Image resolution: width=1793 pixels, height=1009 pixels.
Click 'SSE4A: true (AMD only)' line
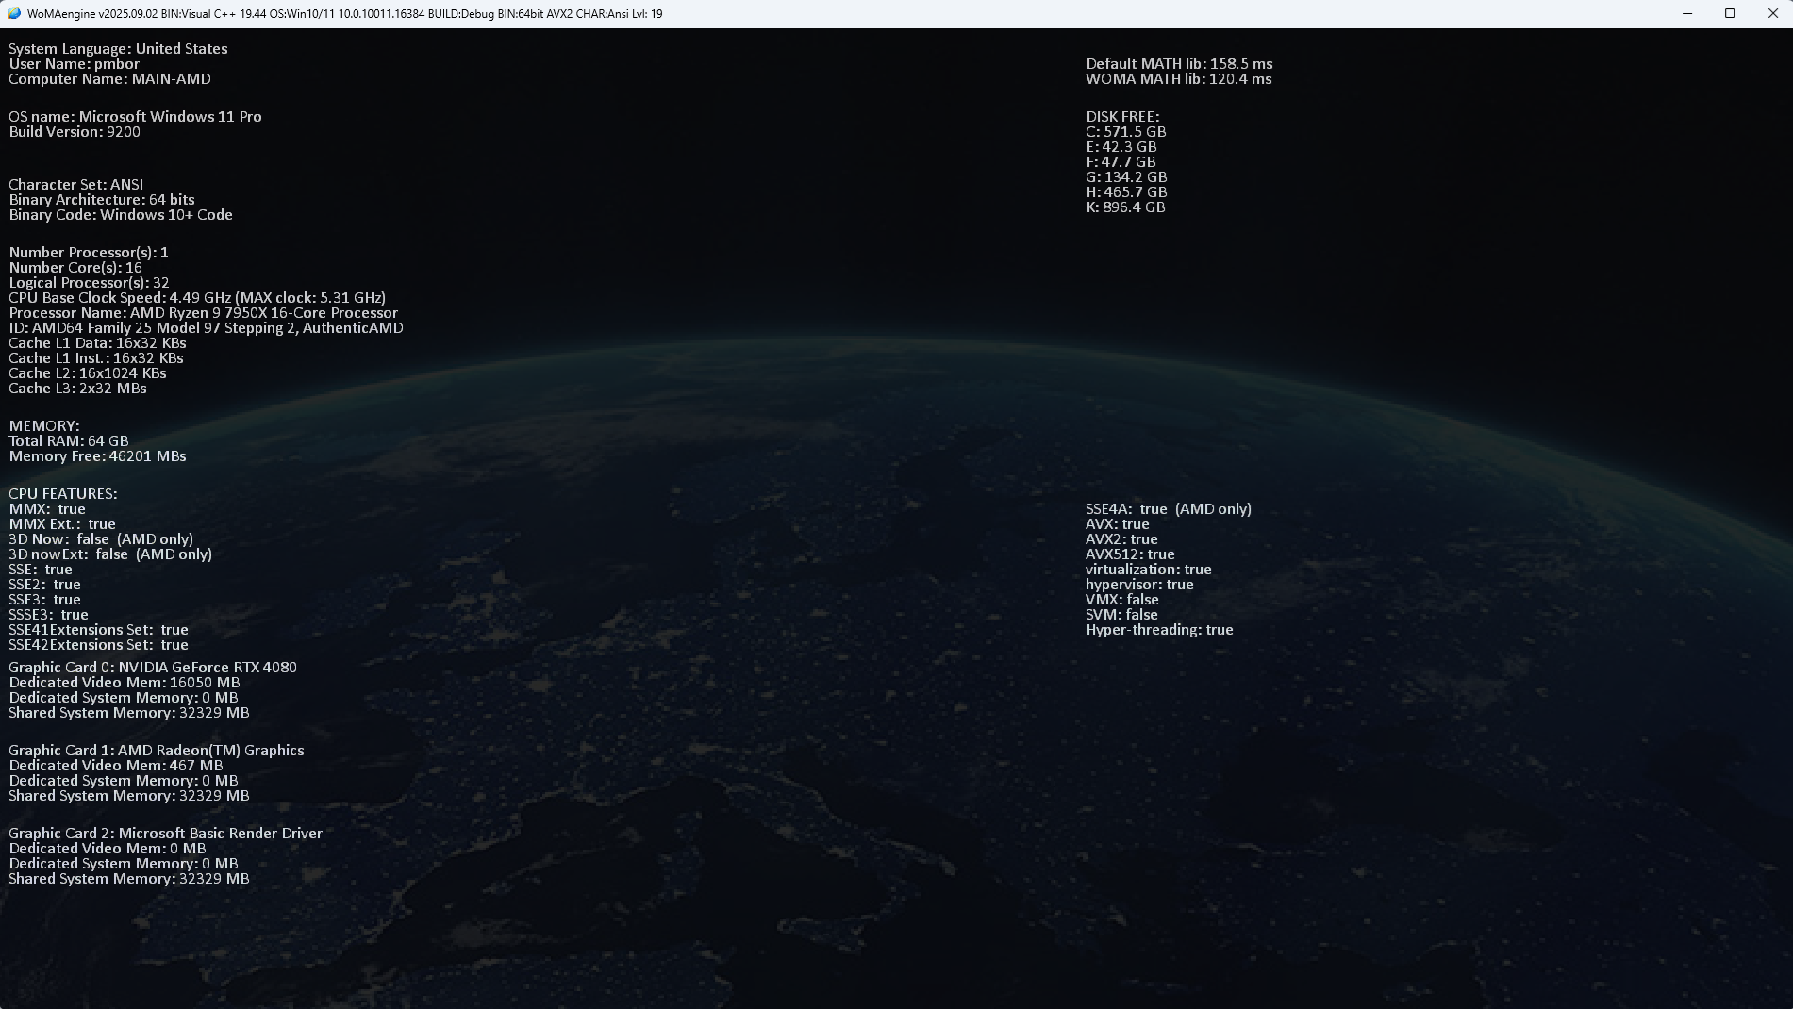[1169, 509]
